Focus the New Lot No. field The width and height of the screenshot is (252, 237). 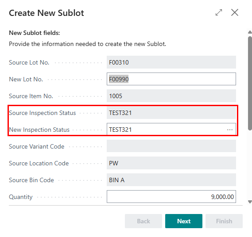pos(171,79)
